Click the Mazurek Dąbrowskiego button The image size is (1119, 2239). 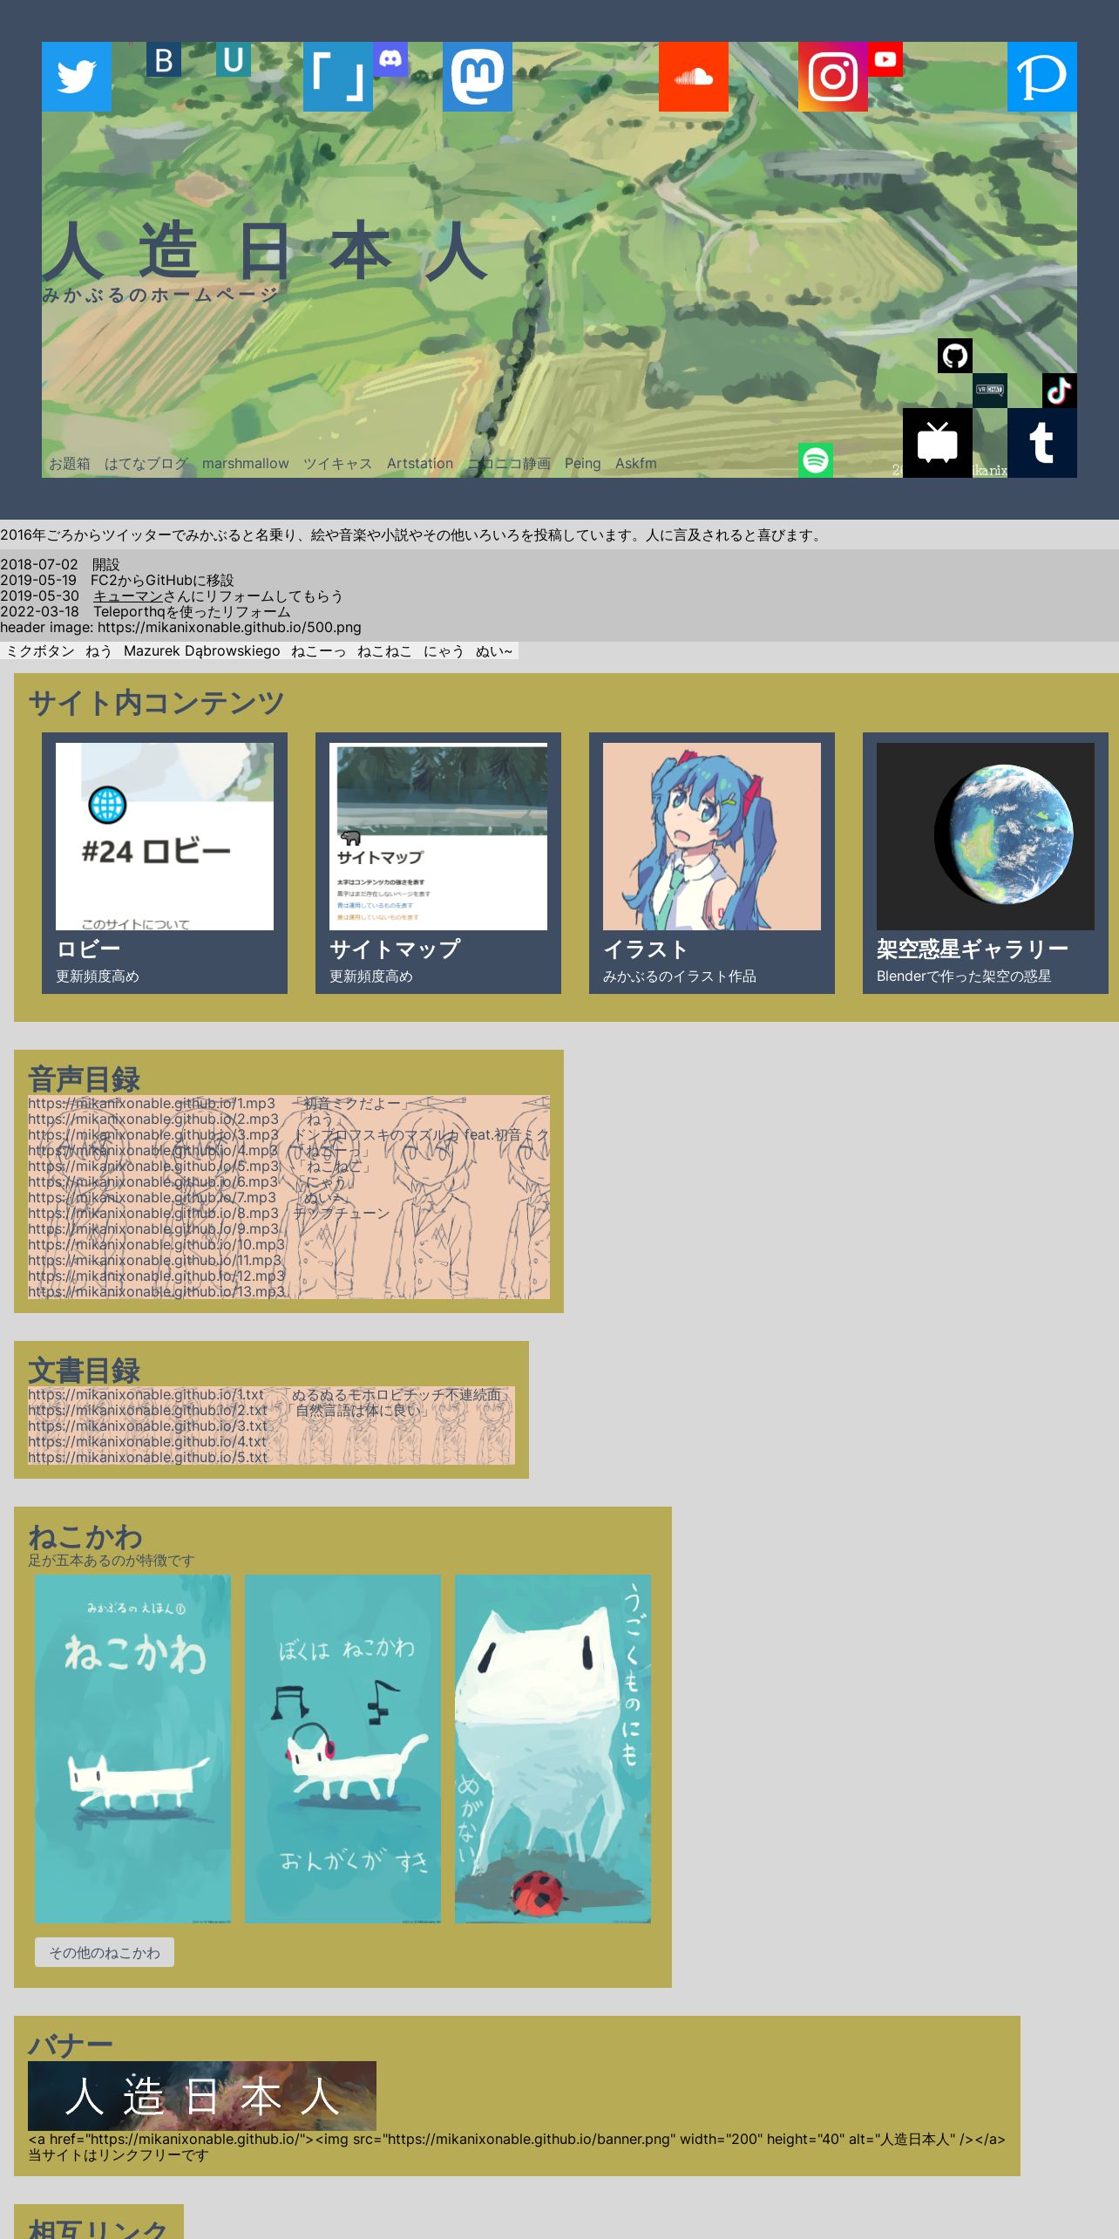tap(202, 651)
